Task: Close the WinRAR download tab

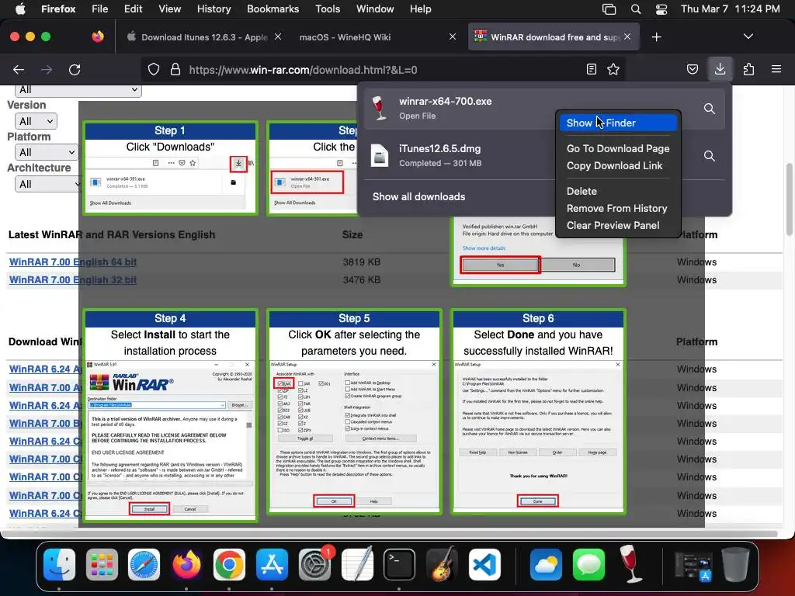Action: (627, 36)
